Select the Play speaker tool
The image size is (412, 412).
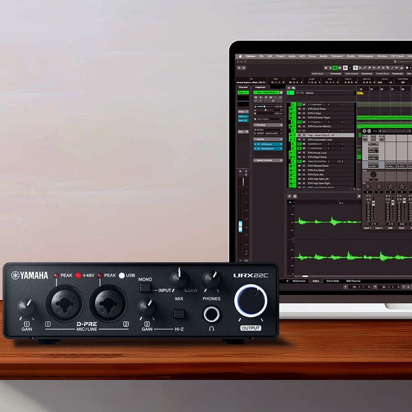397,68
